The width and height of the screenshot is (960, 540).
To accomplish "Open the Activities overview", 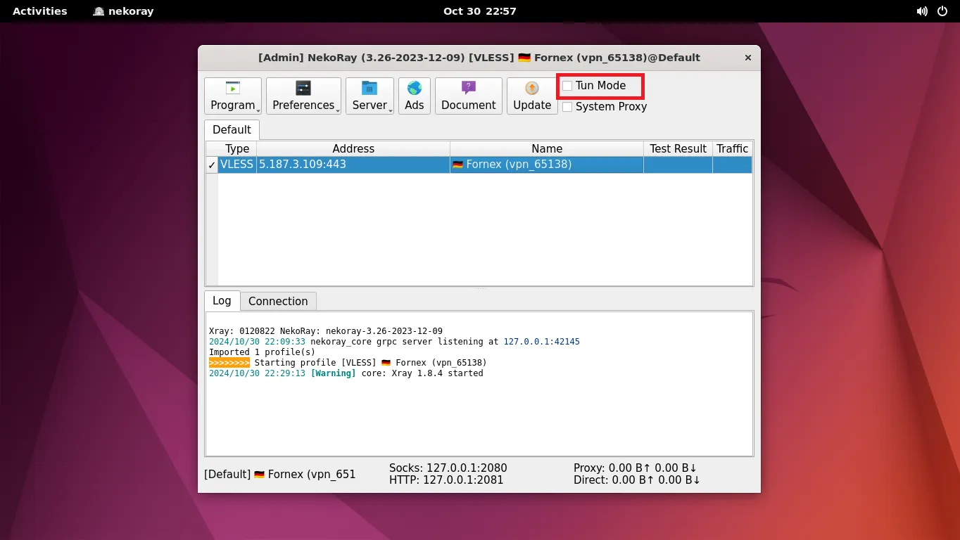I will [40, 11].
